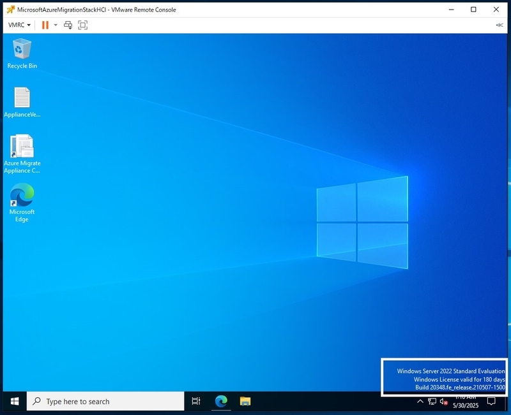Click the muted speaker volume icon
This screenshot has height=415, width=511.
443,402
